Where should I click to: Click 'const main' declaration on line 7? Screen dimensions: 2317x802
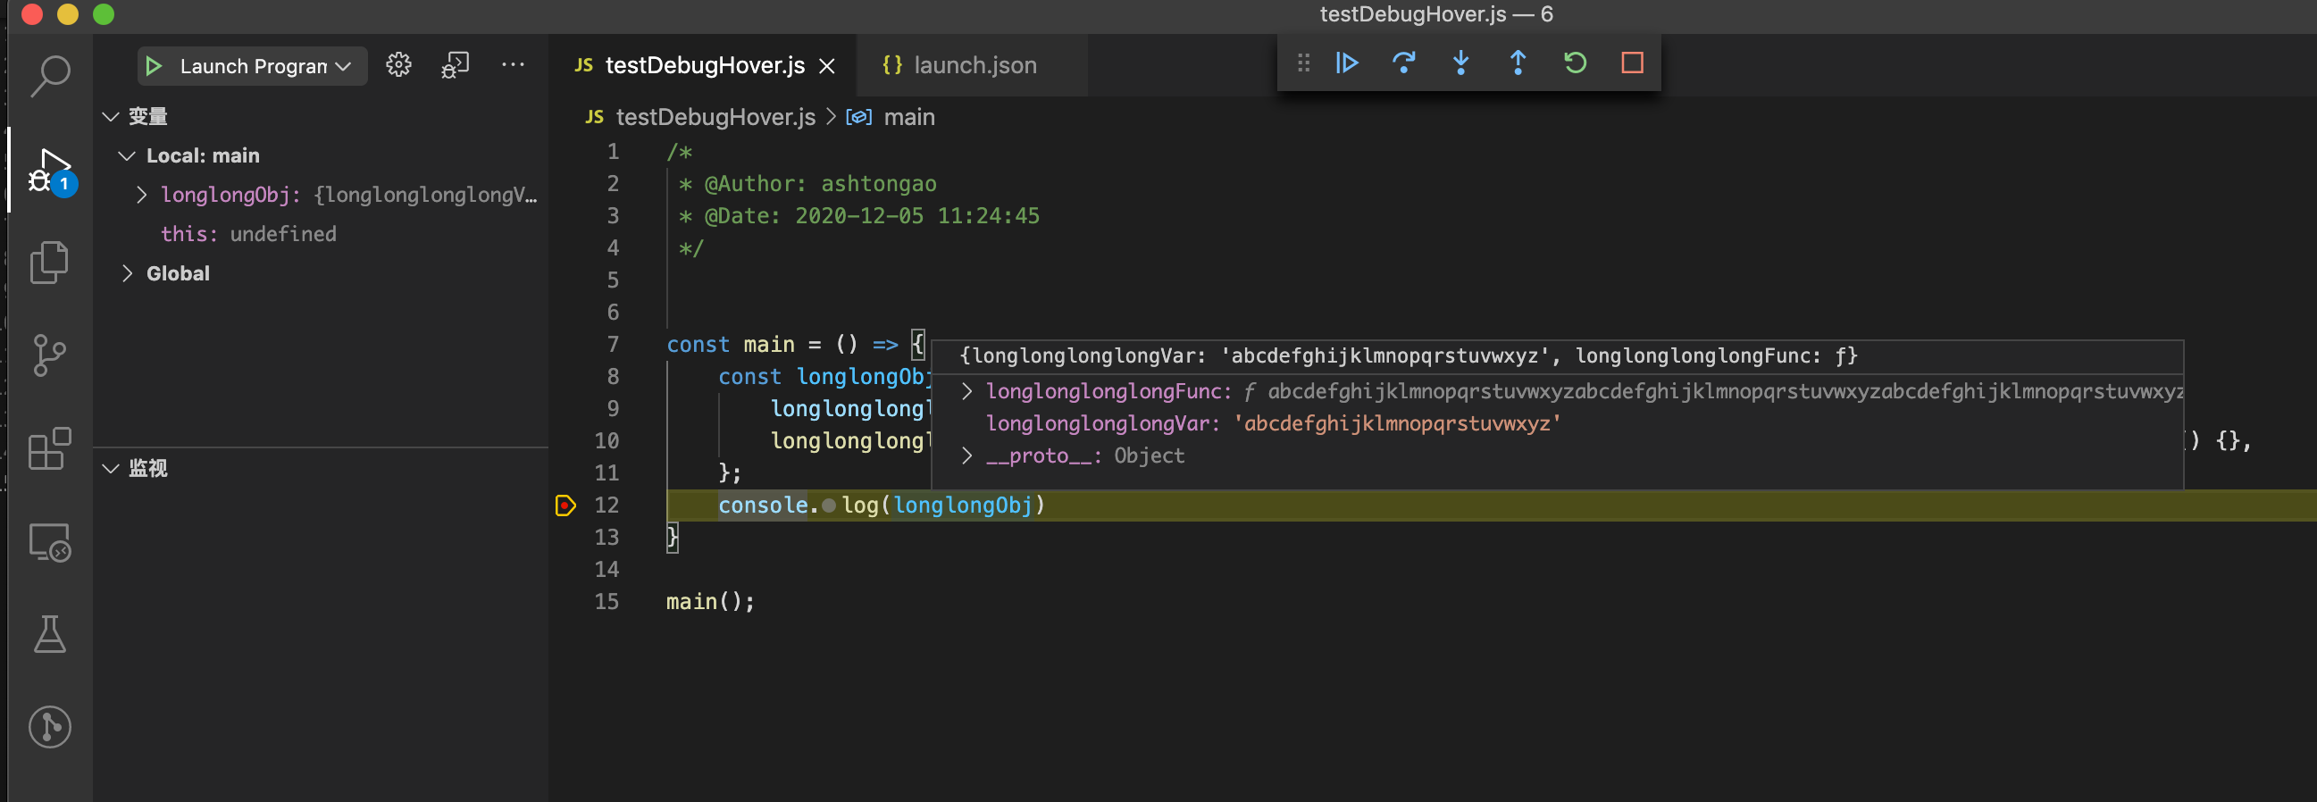(731, 345)
